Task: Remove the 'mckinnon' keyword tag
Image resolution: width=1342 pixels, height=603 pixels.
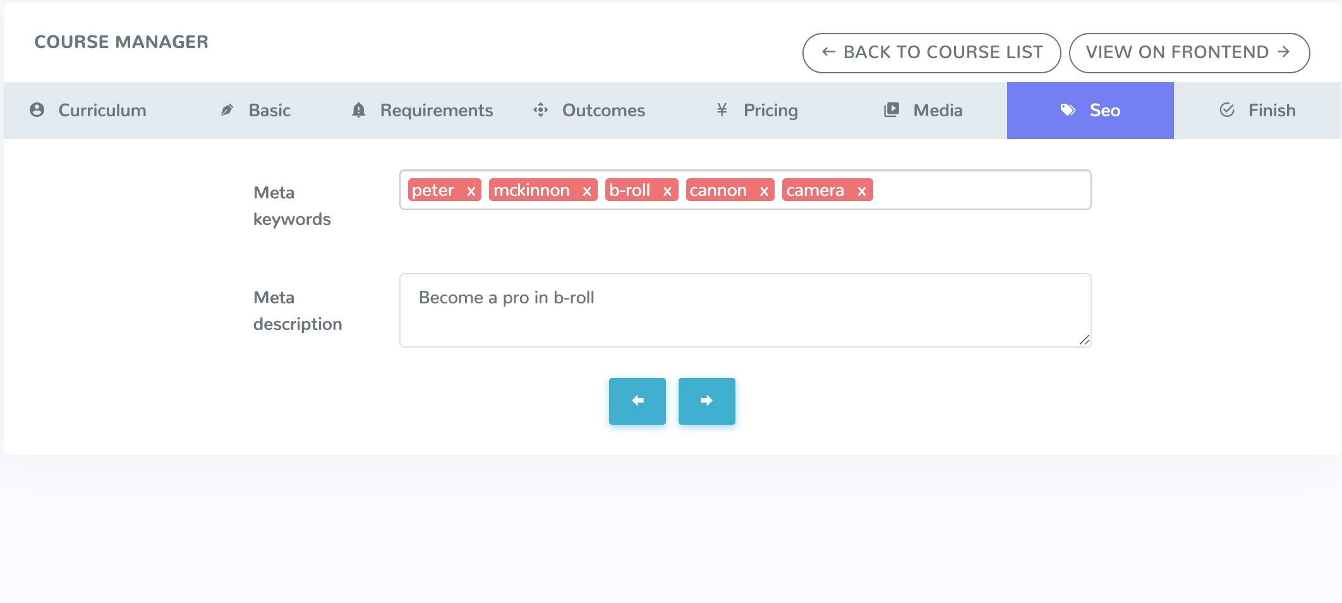Action: [587, 191]
